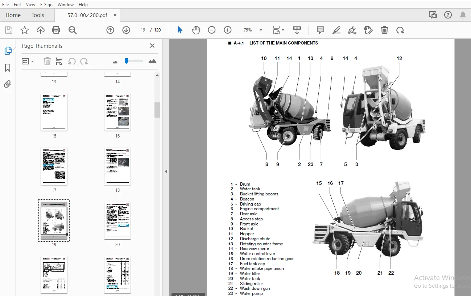Open the Attachments paperclip panel icon
This screenshot has height=296, width=471.
[x=8, y=84]
